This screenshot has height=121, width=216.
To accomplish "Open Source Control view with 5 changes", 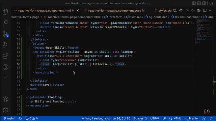I will tap(6, 34).
